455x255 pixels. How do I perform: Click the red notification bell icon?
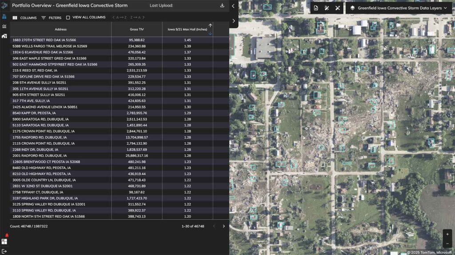point(7,235)
